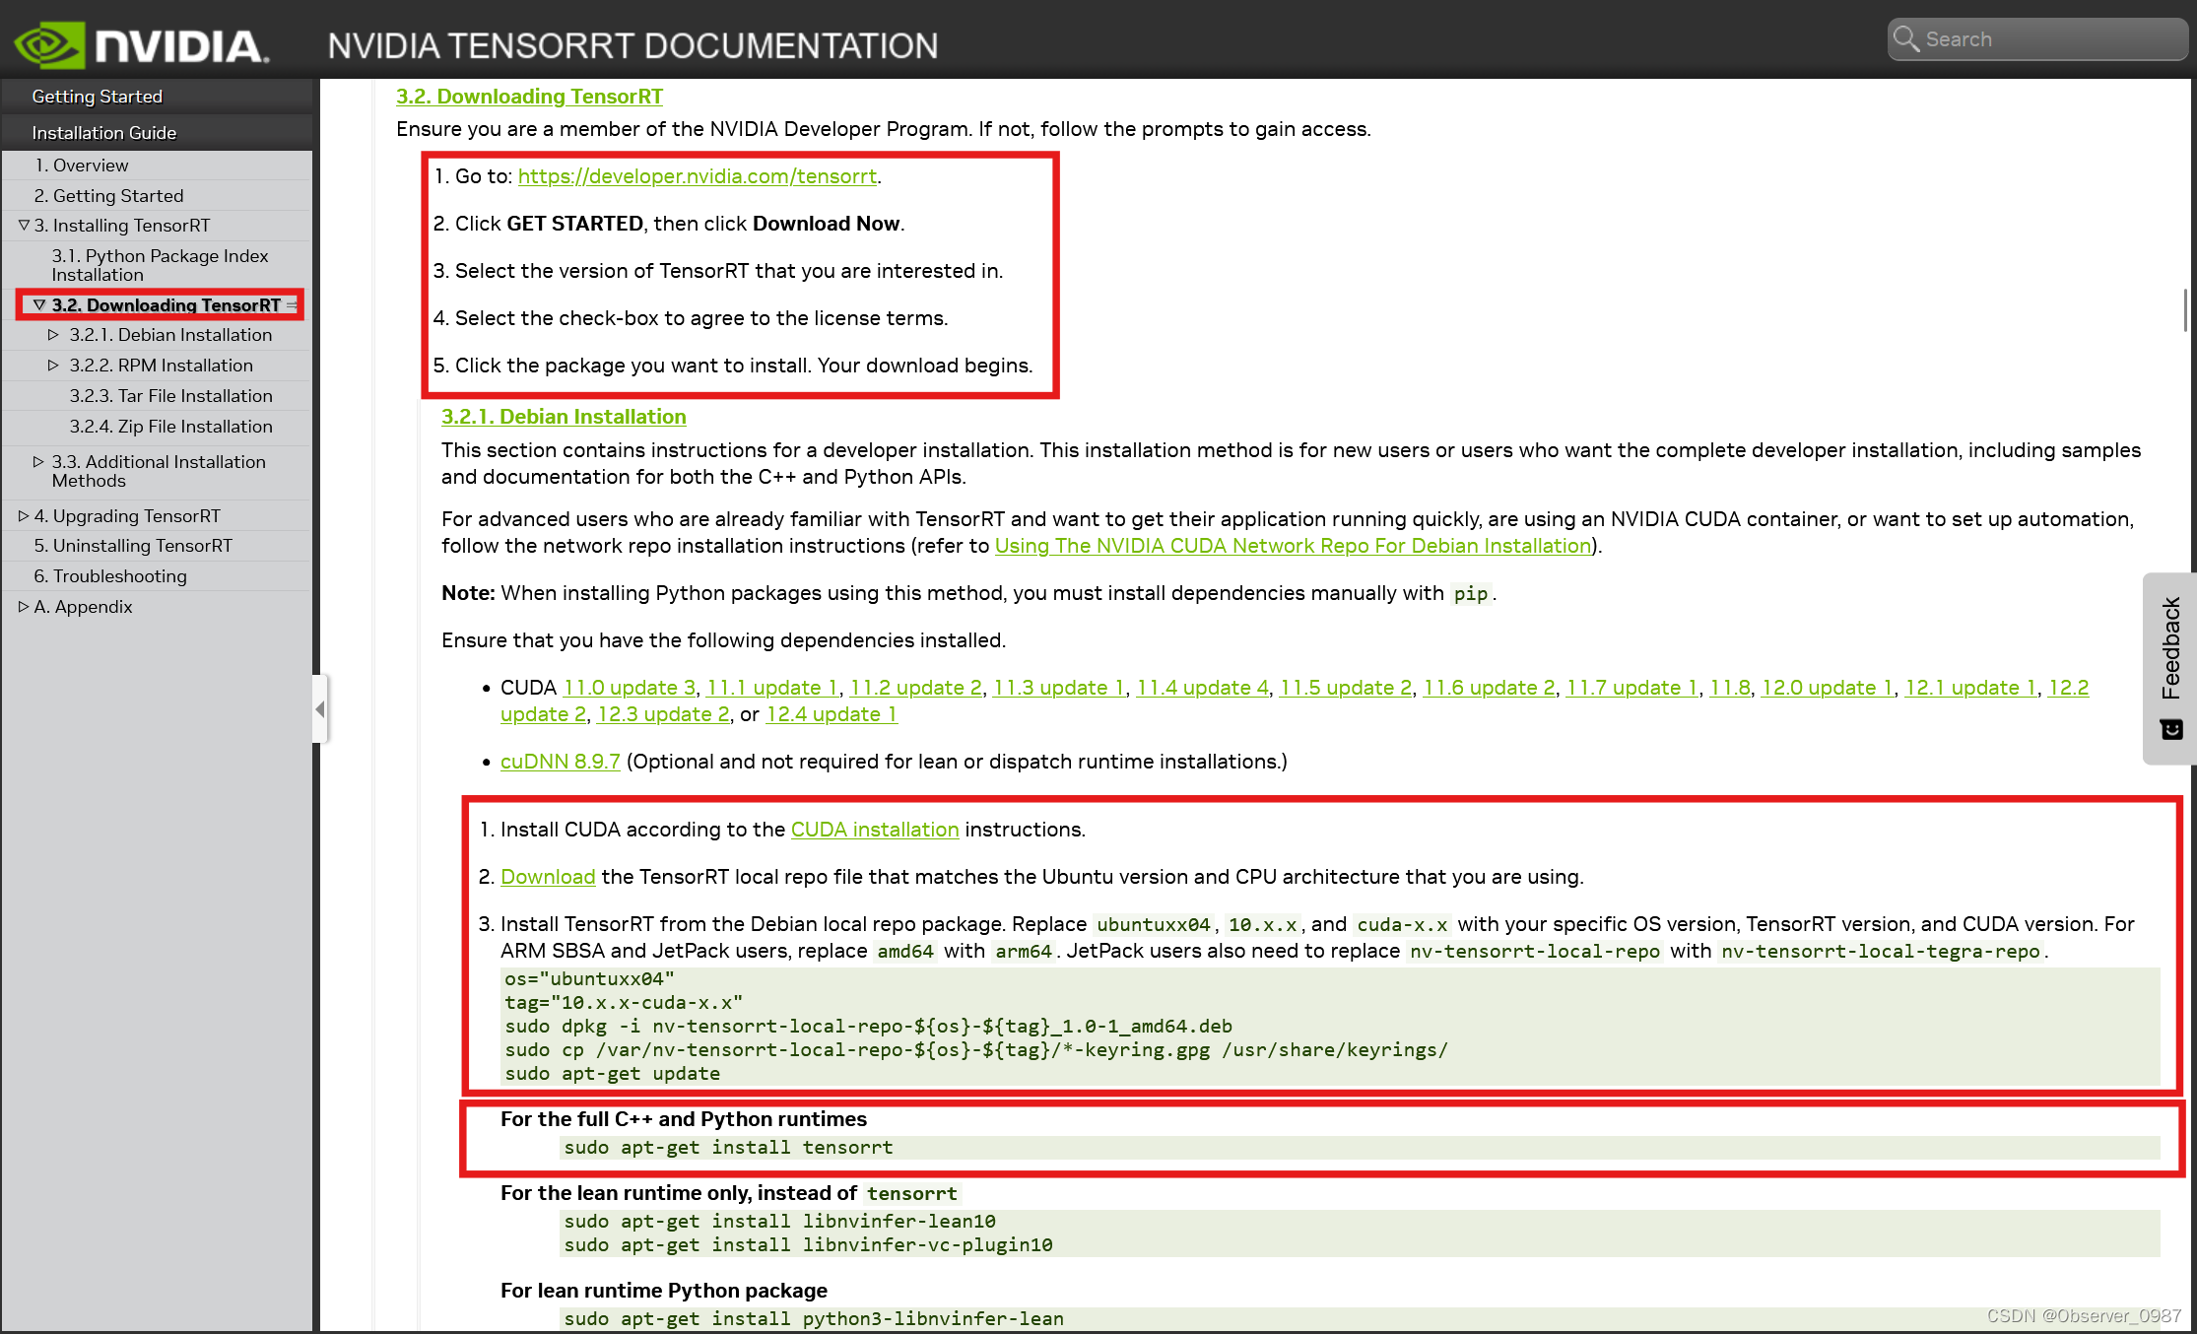This screenshot has height=1334, width=2197.
Task: Expand the A. Appendix arrow
Action: click(x=24, y=607)
